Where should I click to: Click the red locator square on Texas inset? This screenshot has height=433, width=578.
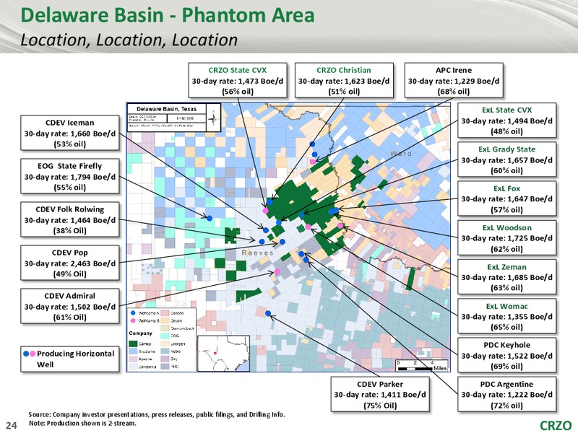(x=215, y=353)
